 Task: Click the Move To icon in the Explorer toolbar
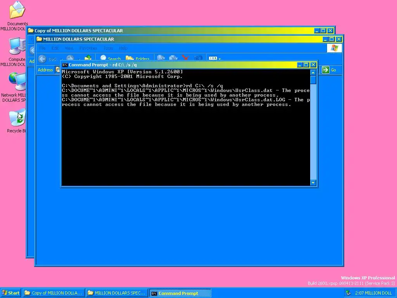(x=161, y=58)
